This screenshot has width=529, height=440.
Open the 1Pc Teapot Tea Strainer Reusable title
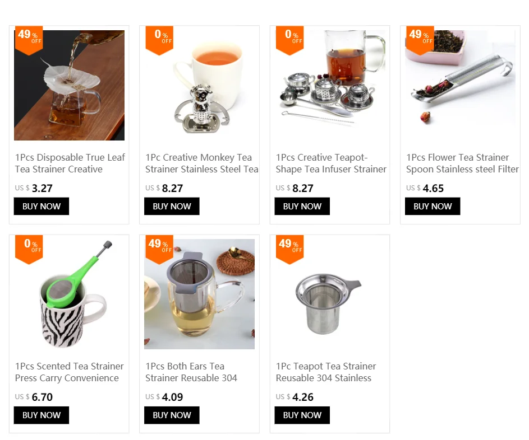[x=326, y=372]
